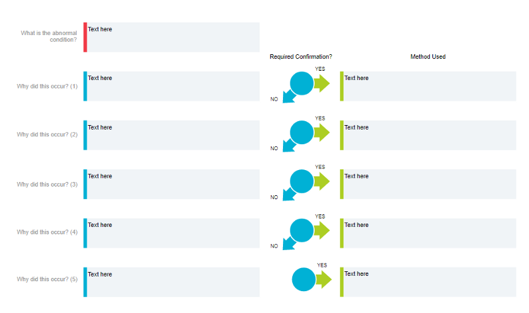
Task: Click the blue NO arrow for Why (1)
Action: point(288,97)
